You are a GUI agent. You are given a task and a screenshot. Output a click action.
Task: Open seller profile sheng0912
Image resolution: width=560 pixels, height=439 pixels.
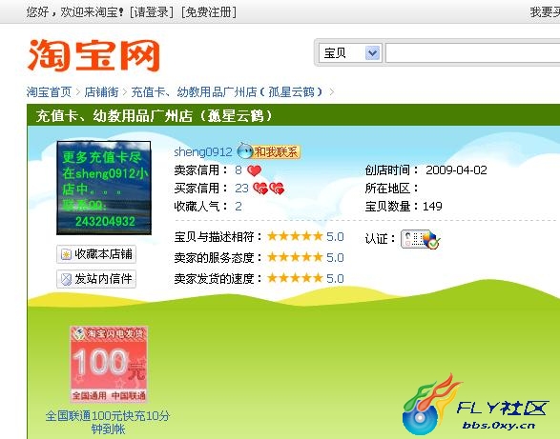(203, 152)
